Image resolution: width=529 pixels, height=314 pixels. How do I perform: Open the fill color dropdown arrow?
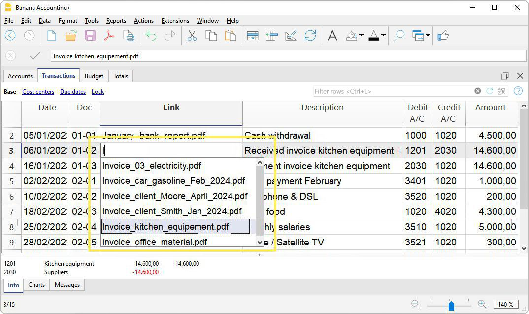pos(361,35)
